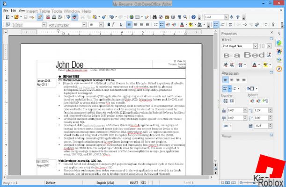Select Justified alignment in sidebar Paragraph
Viewport: 286px width, 187px height.
pyautogui.click(x=244, y=80)
